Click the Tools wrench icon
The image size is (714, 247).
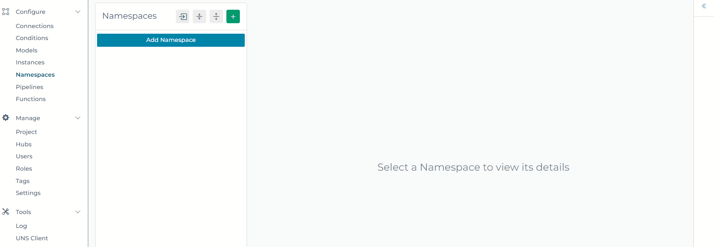(6, 212)
